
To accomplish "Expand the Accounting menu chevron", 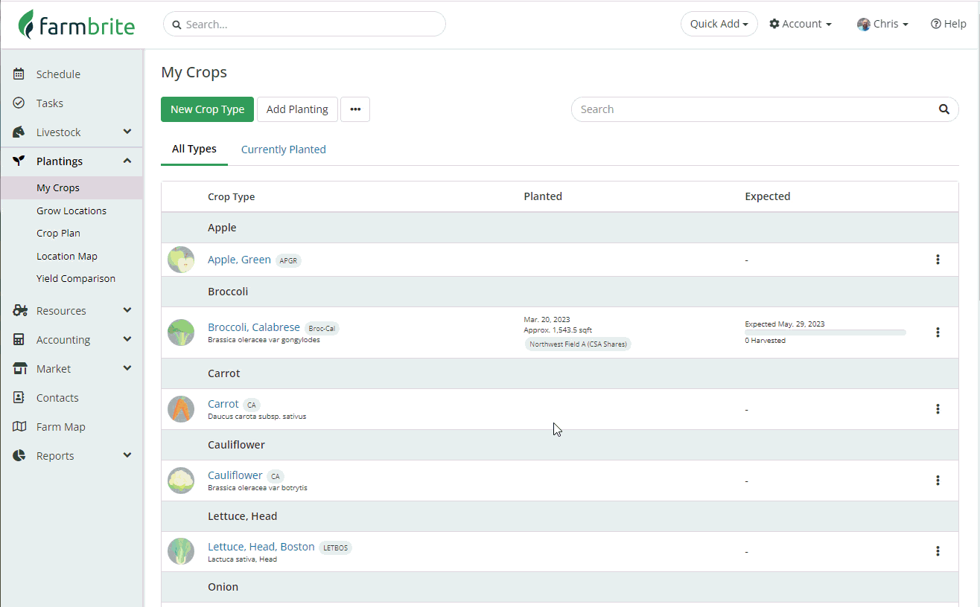I will (127, 339).
